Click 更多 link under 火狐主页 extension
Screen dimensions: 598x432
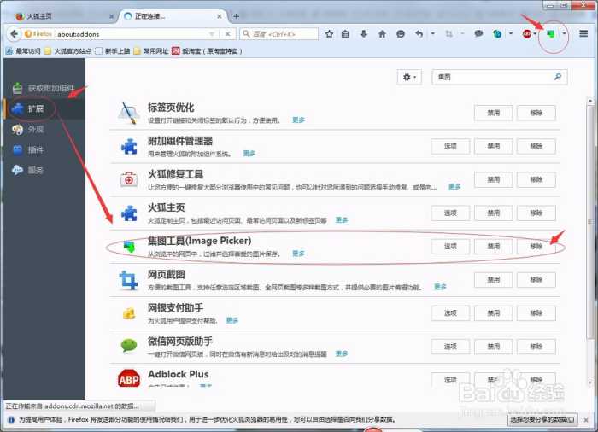coord(342,220)
